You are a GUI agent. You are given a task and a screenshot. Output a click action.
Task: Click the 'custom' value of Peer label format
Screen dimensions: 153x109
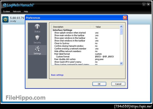pos(98,54)
